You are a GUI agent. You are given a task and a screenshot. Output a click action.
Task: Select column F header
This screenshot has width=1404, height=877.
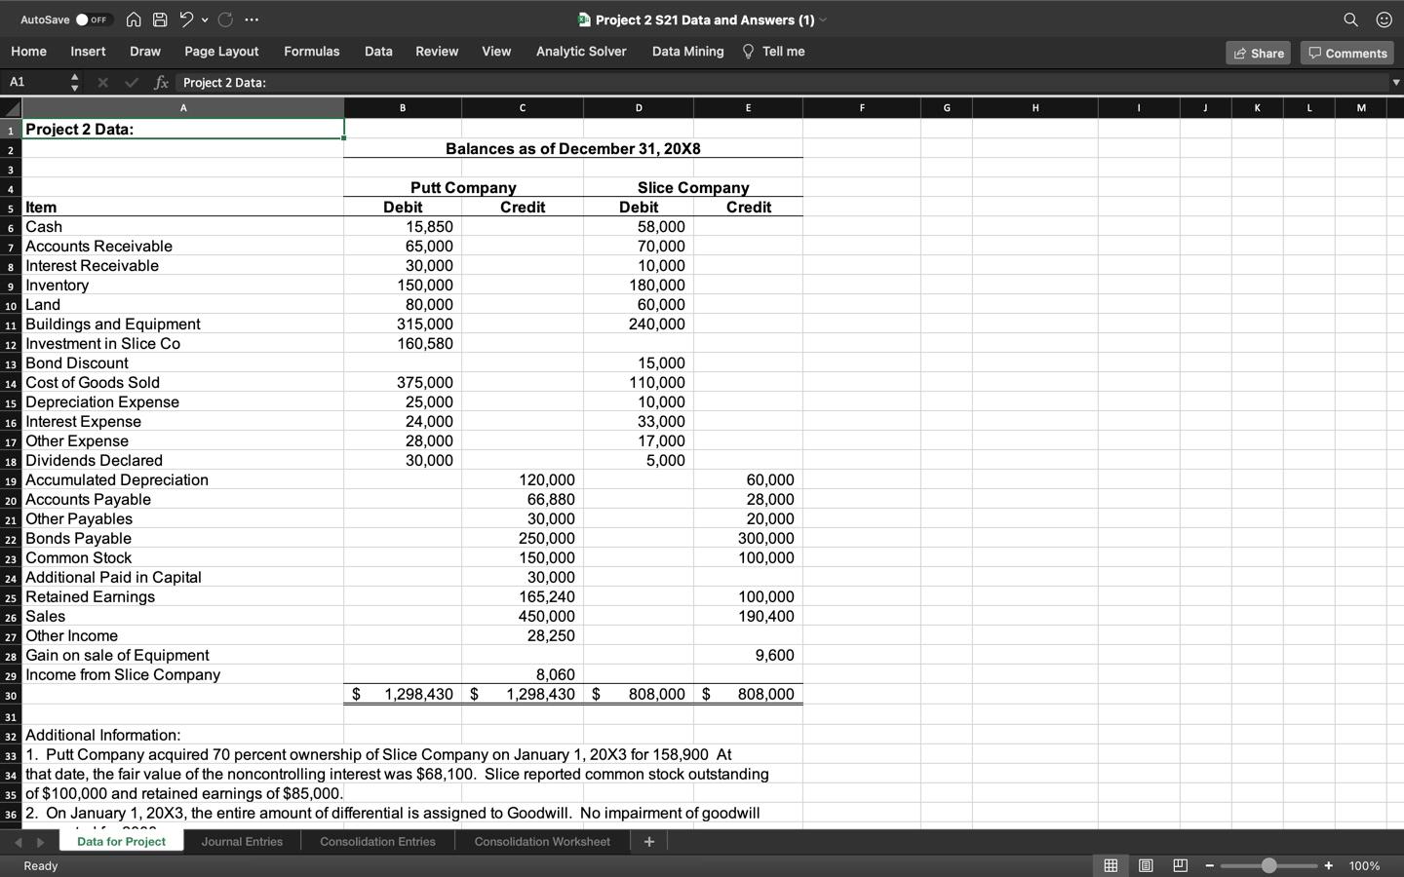point(862,108)
